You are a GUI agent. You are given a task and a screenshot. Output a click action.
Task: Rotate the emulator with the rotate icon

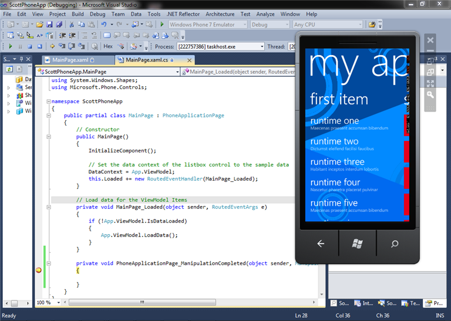(x=430, y=72)
